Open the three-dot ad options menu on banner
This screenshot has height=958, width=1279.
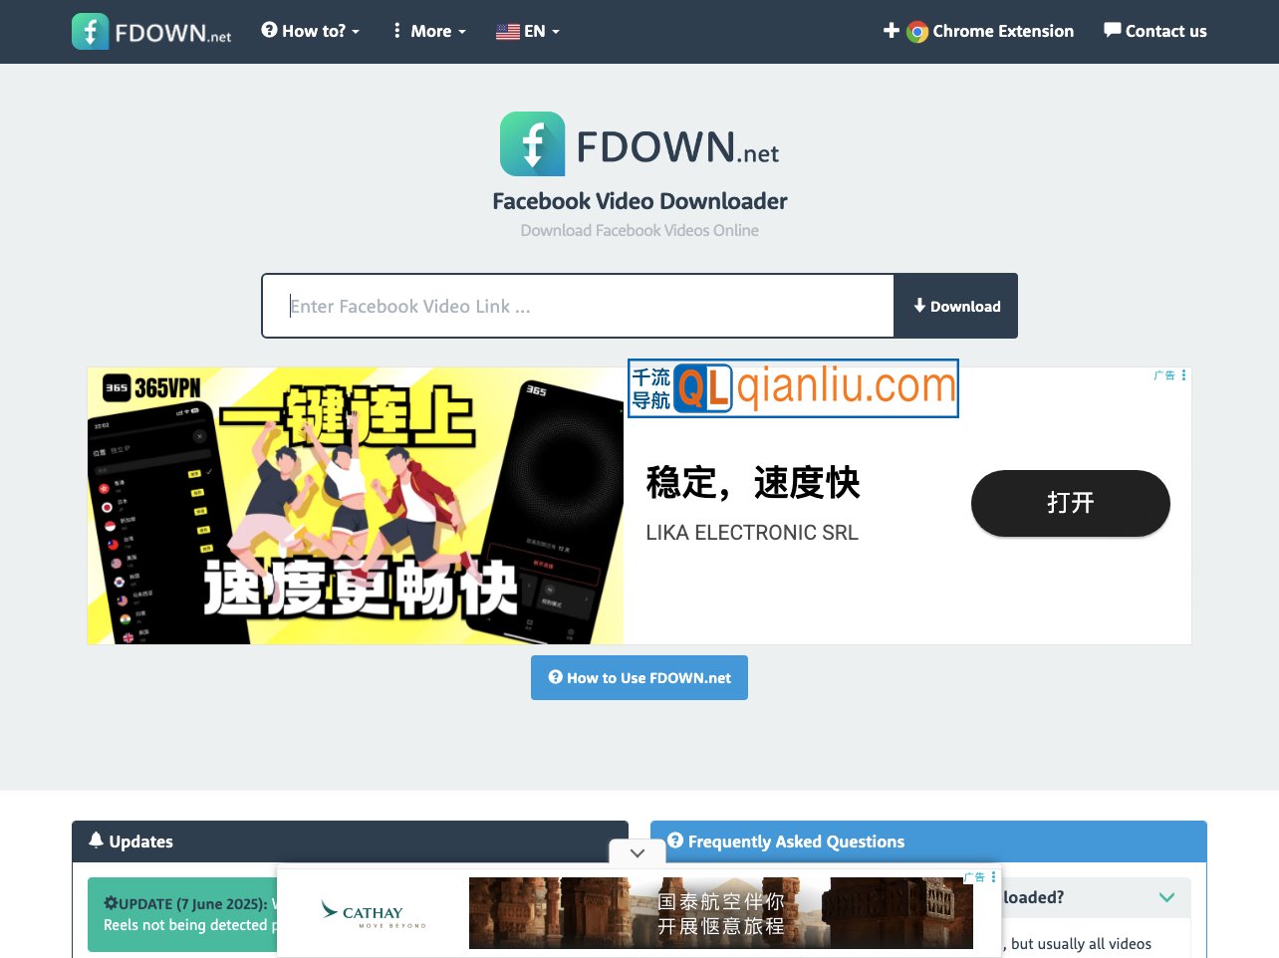pyautogui.click(x=1182, y=375)
